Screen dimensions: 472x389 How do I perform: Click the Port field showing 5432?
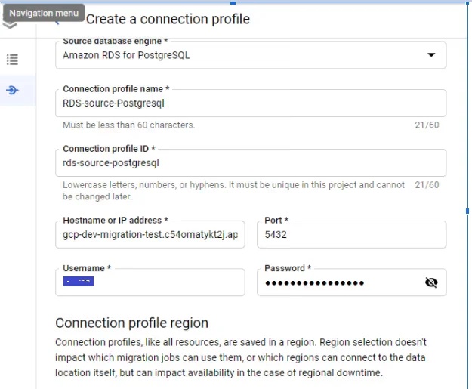pos(351,235)
